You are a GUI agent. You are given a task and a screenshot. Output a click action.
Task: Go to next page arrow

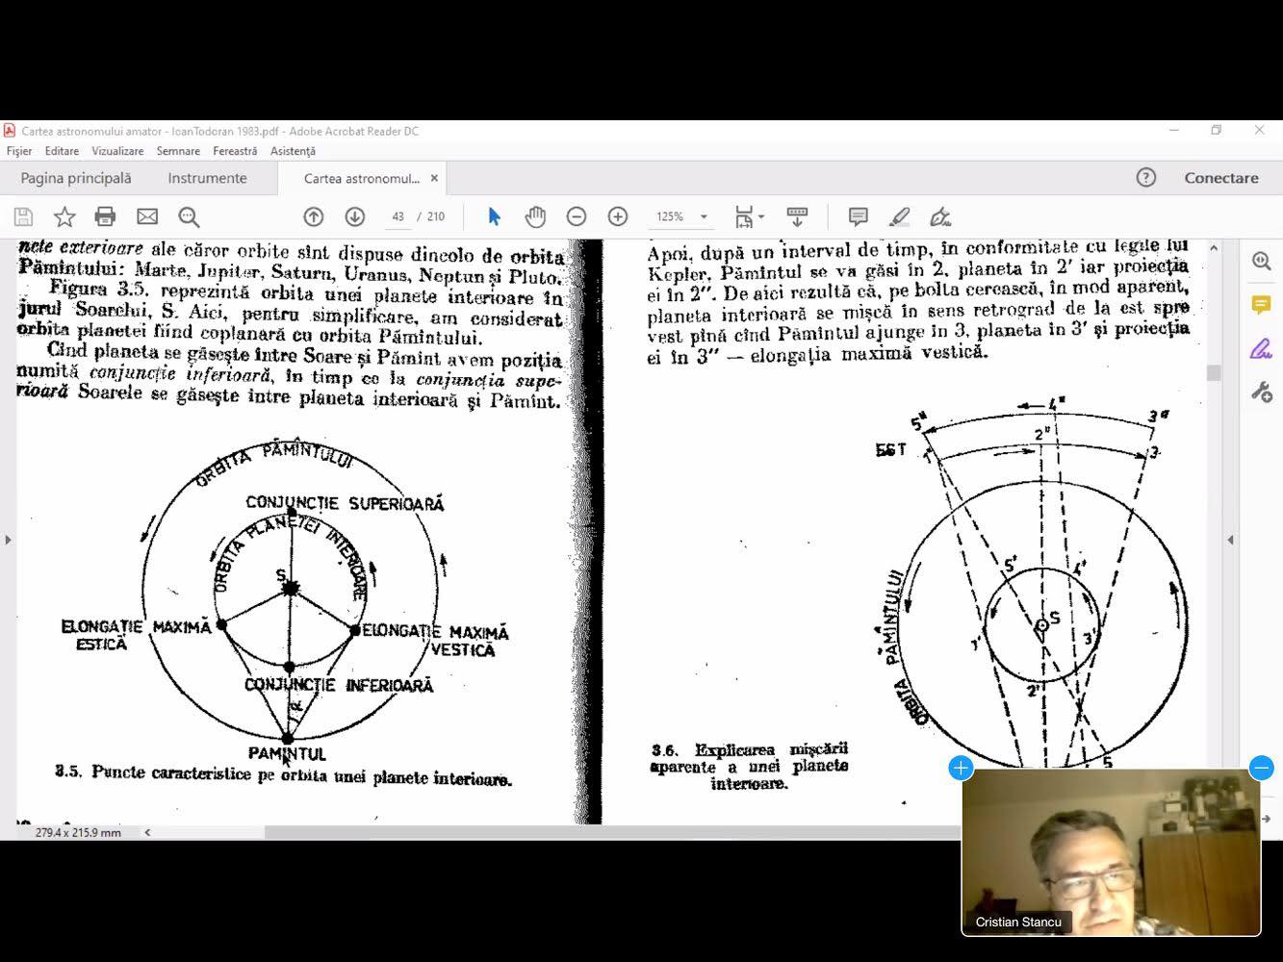click(x=355, y=216)
